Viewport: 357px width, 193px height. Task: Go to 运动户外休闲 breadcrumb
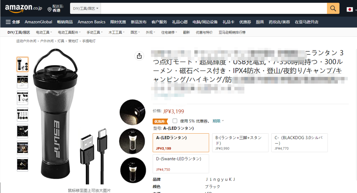coord(26,41)
